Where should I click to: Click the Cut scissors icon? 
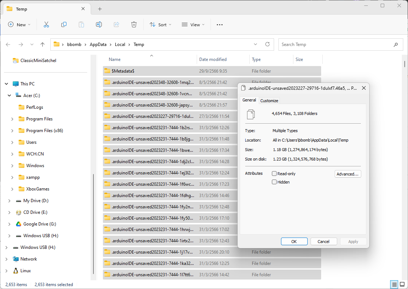click(46, 24)
